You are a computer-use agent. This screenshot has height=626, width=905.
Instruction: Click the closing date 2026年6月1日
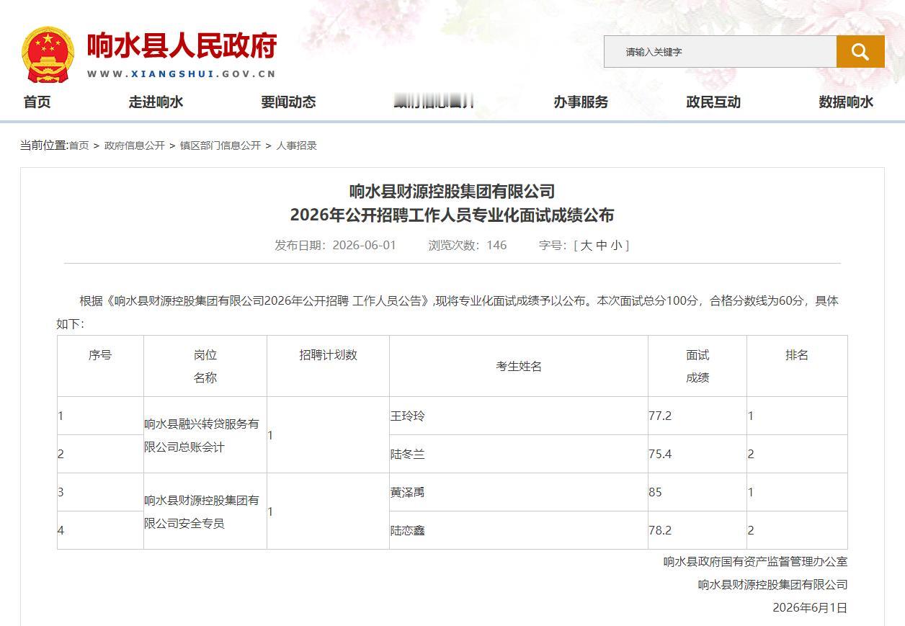click(x=810, y=607)
